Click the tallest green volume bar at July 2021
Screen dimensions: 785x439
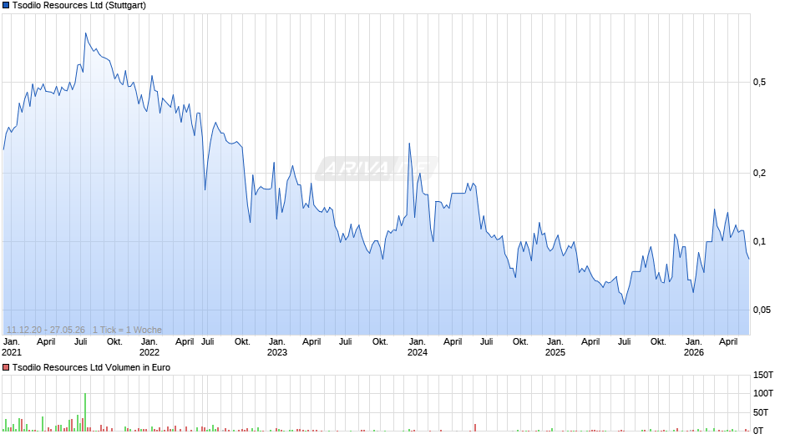click(x=85, y=412)
